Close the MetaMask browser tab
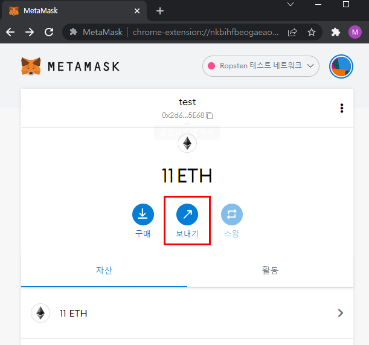This screenshot has height=345, width=369. click(137, 11)
